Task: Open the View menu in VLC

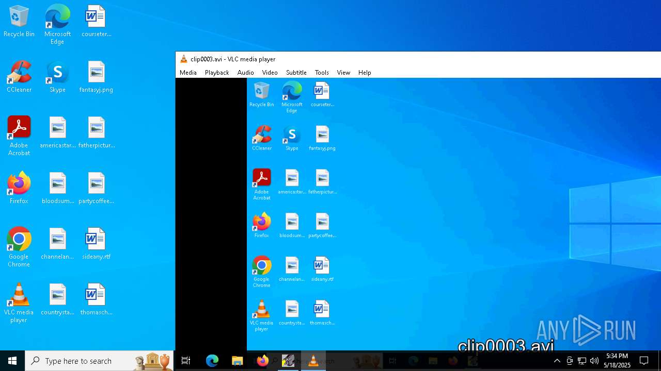Action: point(343,73)
